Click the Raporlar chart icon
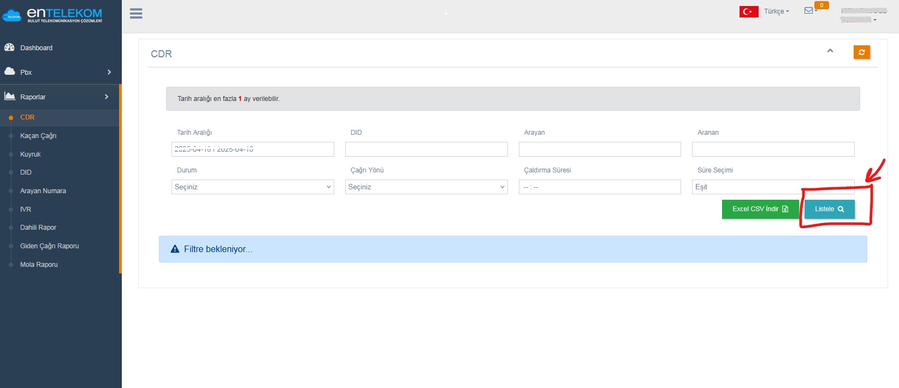The width and height of the screenshot is (899, 388). pyautogui.click(x=10, y=96)
